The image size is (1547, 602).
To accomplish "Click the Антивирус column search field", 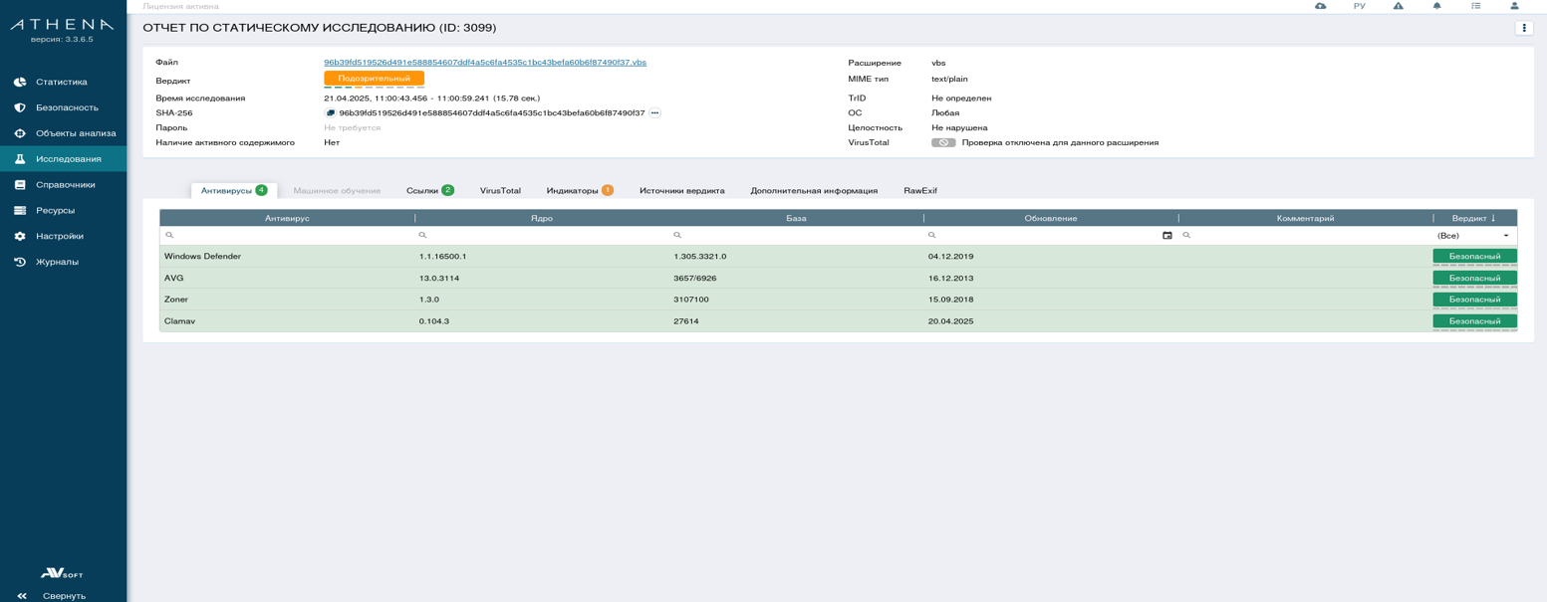I will coord(289,236).
